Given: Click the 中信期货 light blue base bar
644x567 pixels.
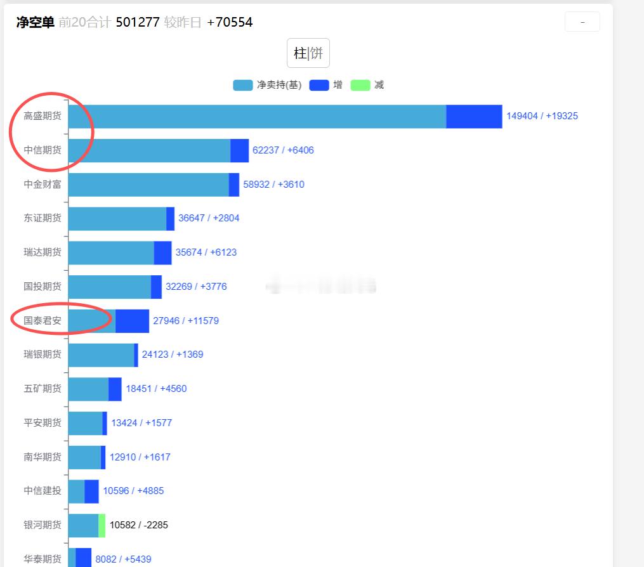Looking at the screenshot, I should click(x=150, y=151).
